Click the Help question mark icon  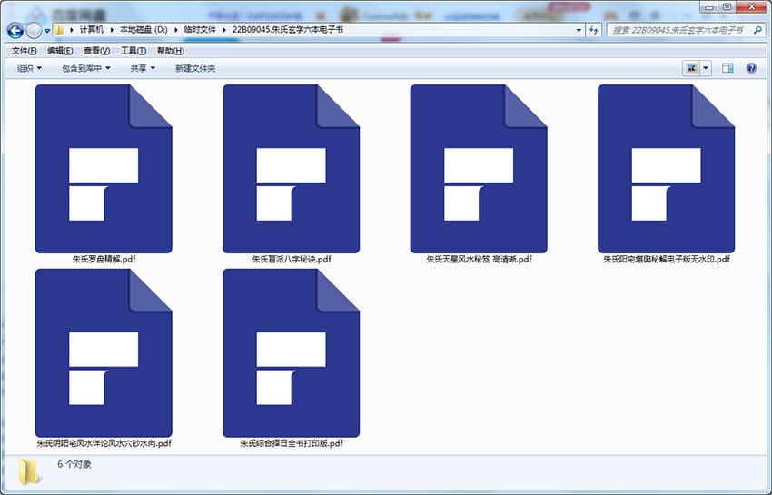tap(751, 68)
